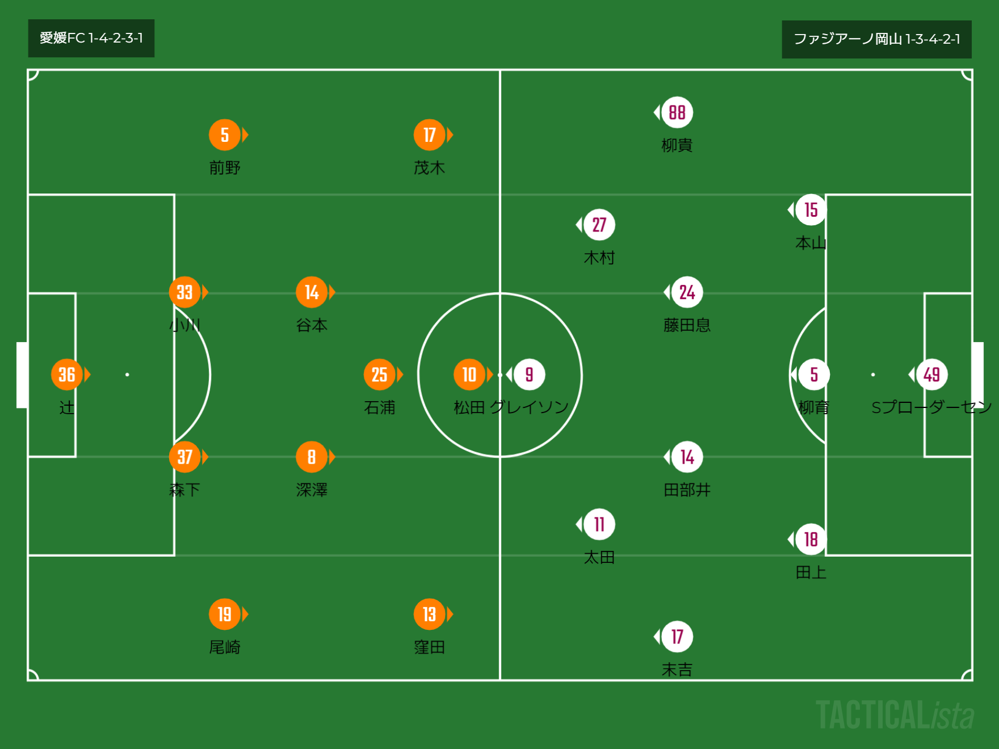Screen dimensions: 999x749
Task: Select white number 49 goalkeeper marker
Action: (931, 374)
